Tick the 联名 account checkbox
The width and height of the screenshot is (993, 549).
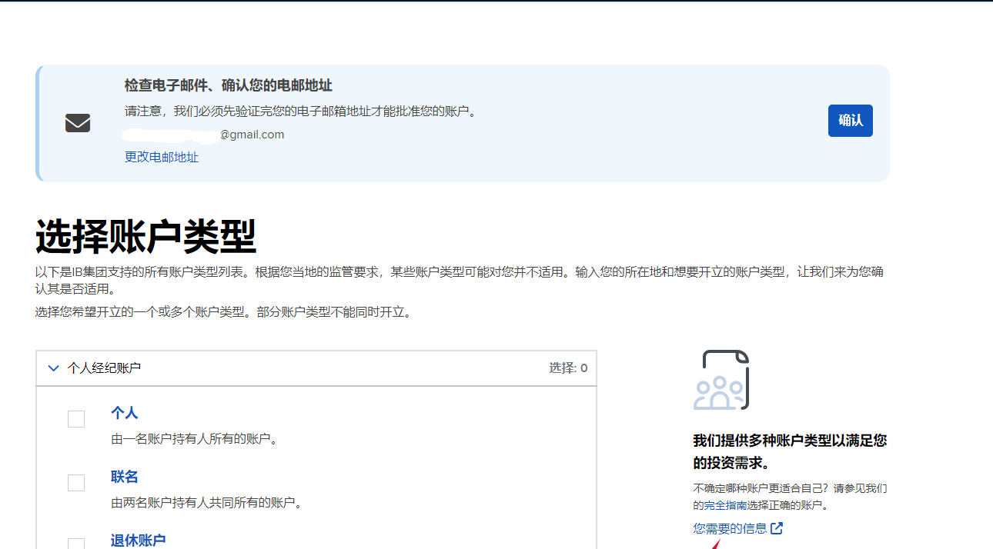(x=76, y=483)
